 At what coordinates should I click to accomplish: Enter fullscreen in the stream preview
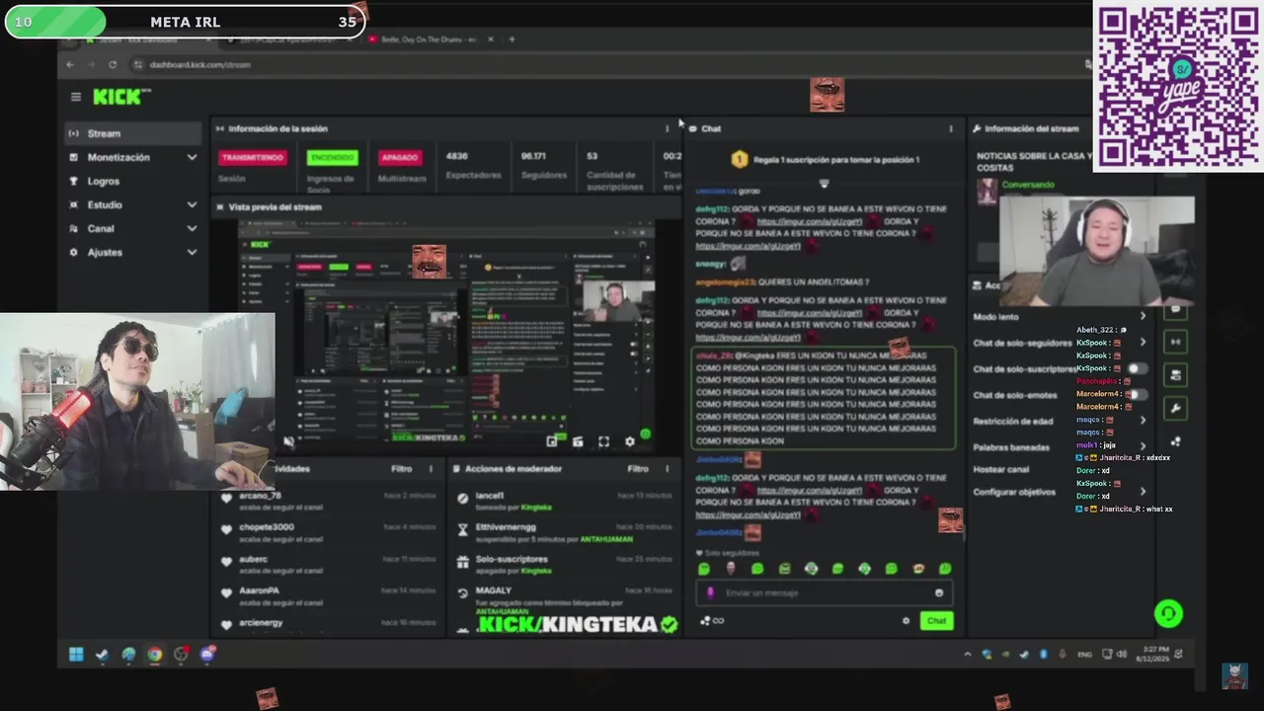click(x=603, y=441)
